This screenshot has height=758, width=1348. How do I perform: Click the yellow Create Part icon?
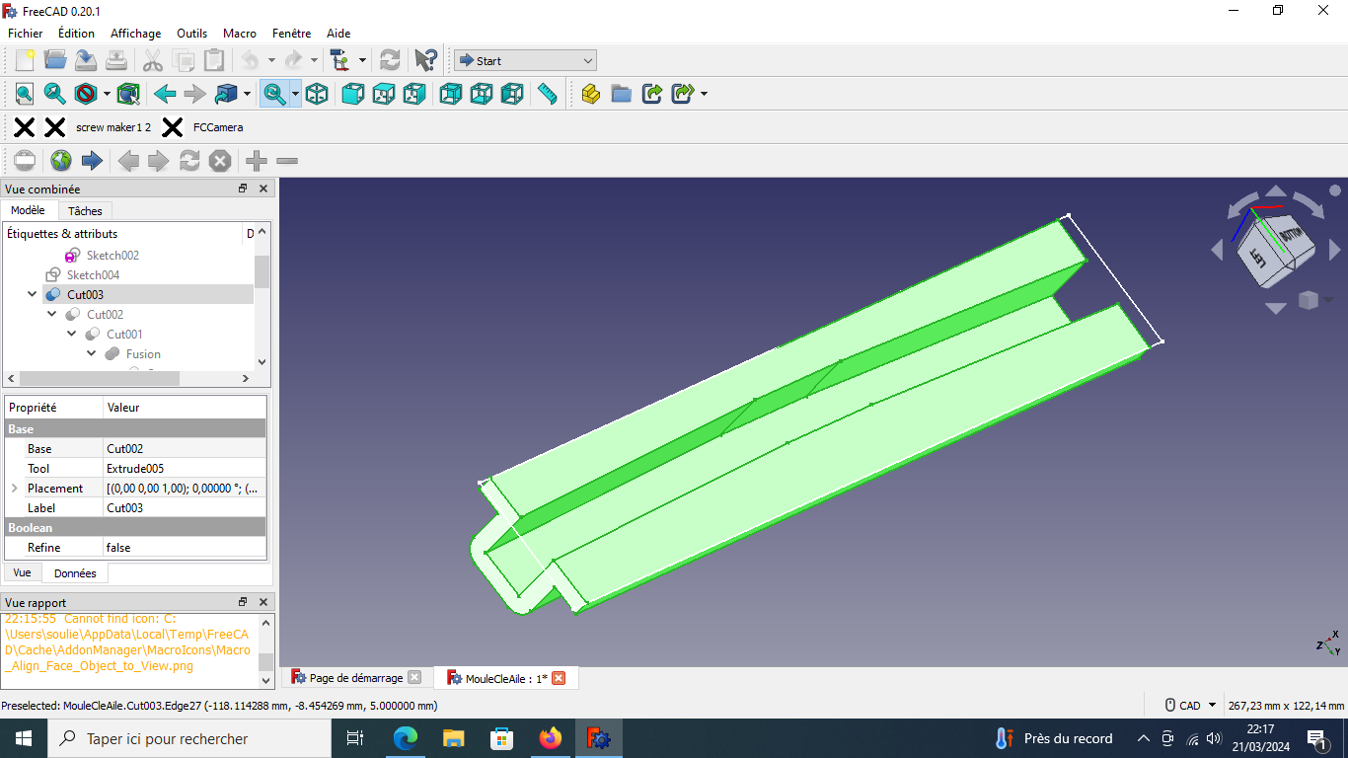click(590, 94)
